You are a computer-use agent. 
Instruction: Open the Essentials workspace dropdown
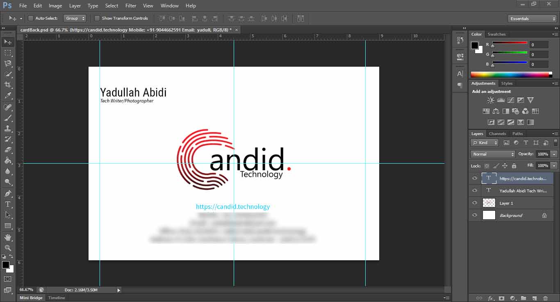(x=532, y=19)
